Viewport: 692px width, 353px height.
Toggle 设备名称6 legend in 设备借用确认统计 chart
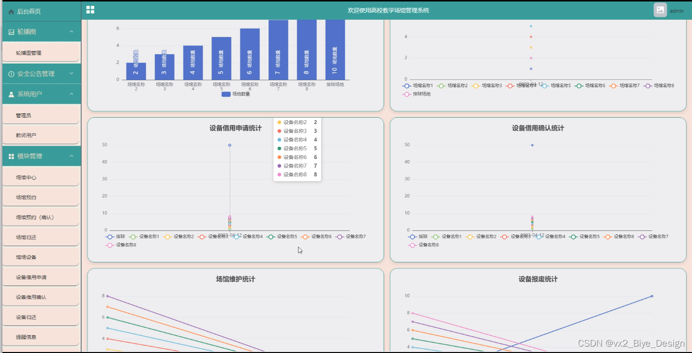[618, 237]
